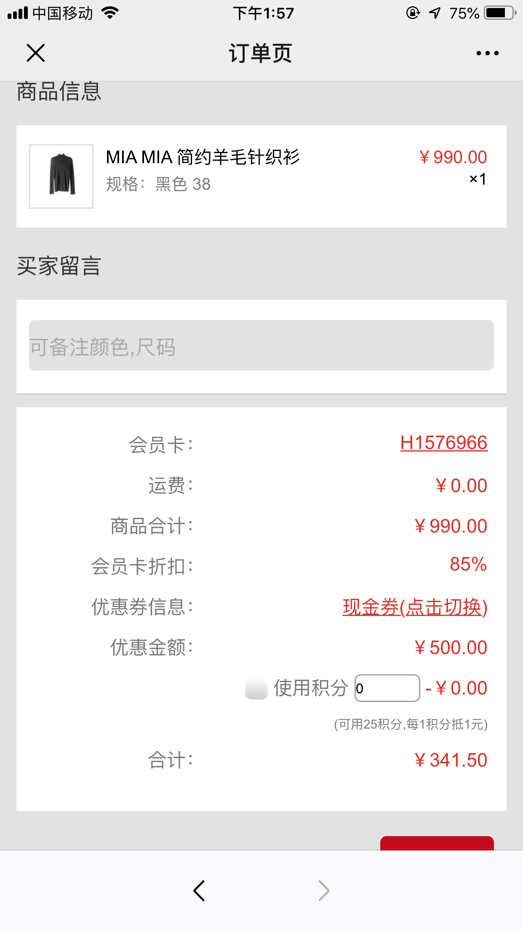Tap the 订单页 page title
Screen dimensions: 523x931
pyautogui.click(x=261, y=53)
